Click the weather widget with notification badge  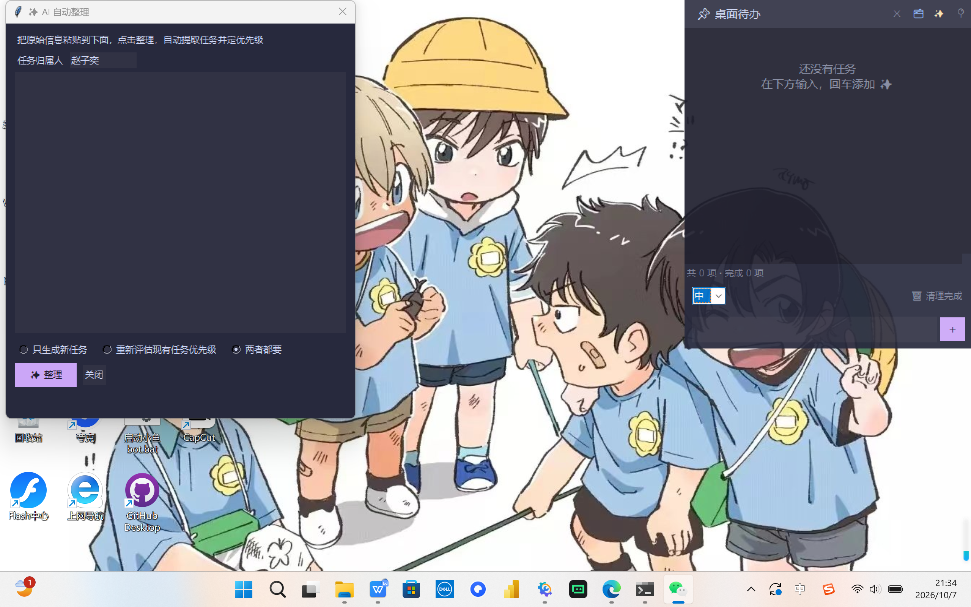(x=25, y=588)
